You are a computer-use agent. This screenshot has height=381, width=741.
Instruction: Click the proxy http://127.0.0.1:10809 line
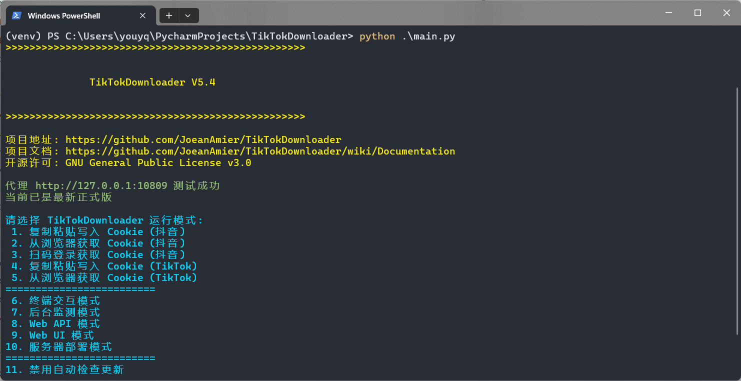point(112,185)
